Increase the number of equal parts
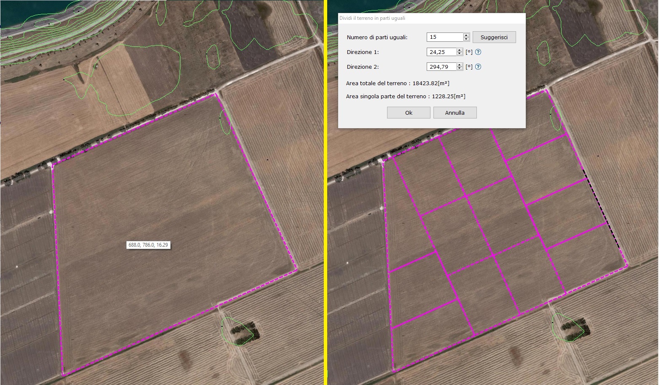Viewport: 659px width, 385px height. tap(466, 35)
